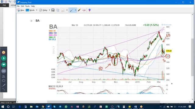This screenshot has width=195, height=109.
Task: Click the orange hexagon logo in side panel
Action: pyautogui.click(x=4, y=52)
